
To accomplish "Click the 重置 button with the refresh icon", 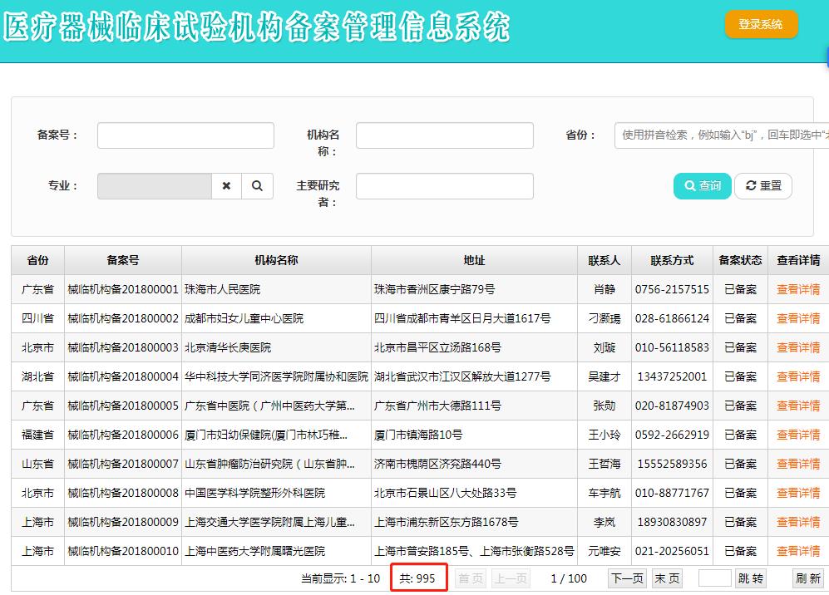I will (762, 186).
